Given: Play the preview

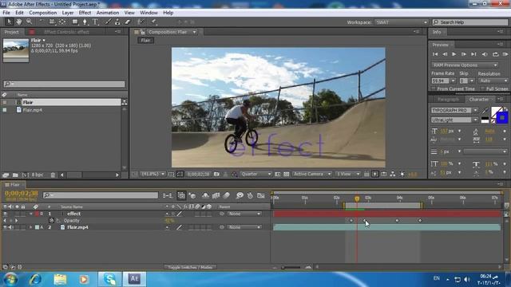Looking at the screenshot, I should 454,54.
